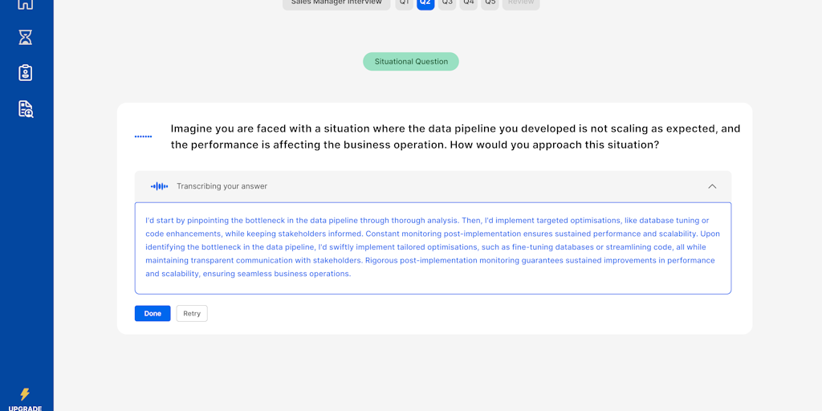Jump to question Q4 tab
The image size is (822, 411).
click(x=469, y=3)
